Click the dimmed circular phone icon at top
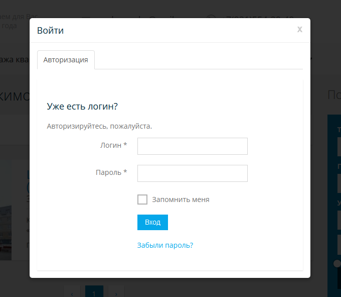The image size is (341, 297). 211,17
